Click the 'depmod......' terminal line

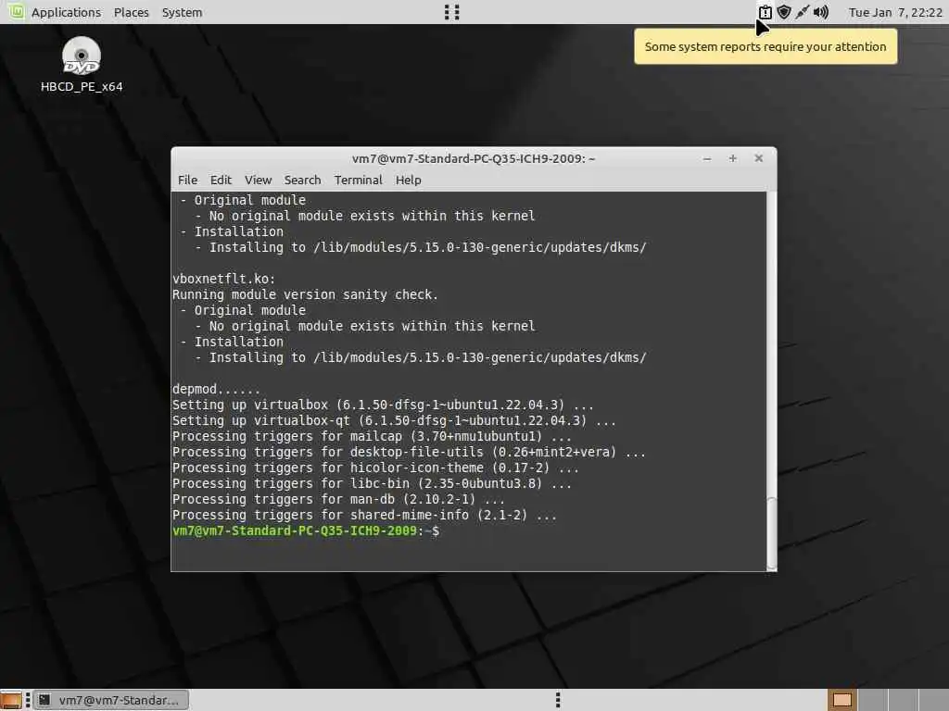pyautogui.click(x=216, y=389)
